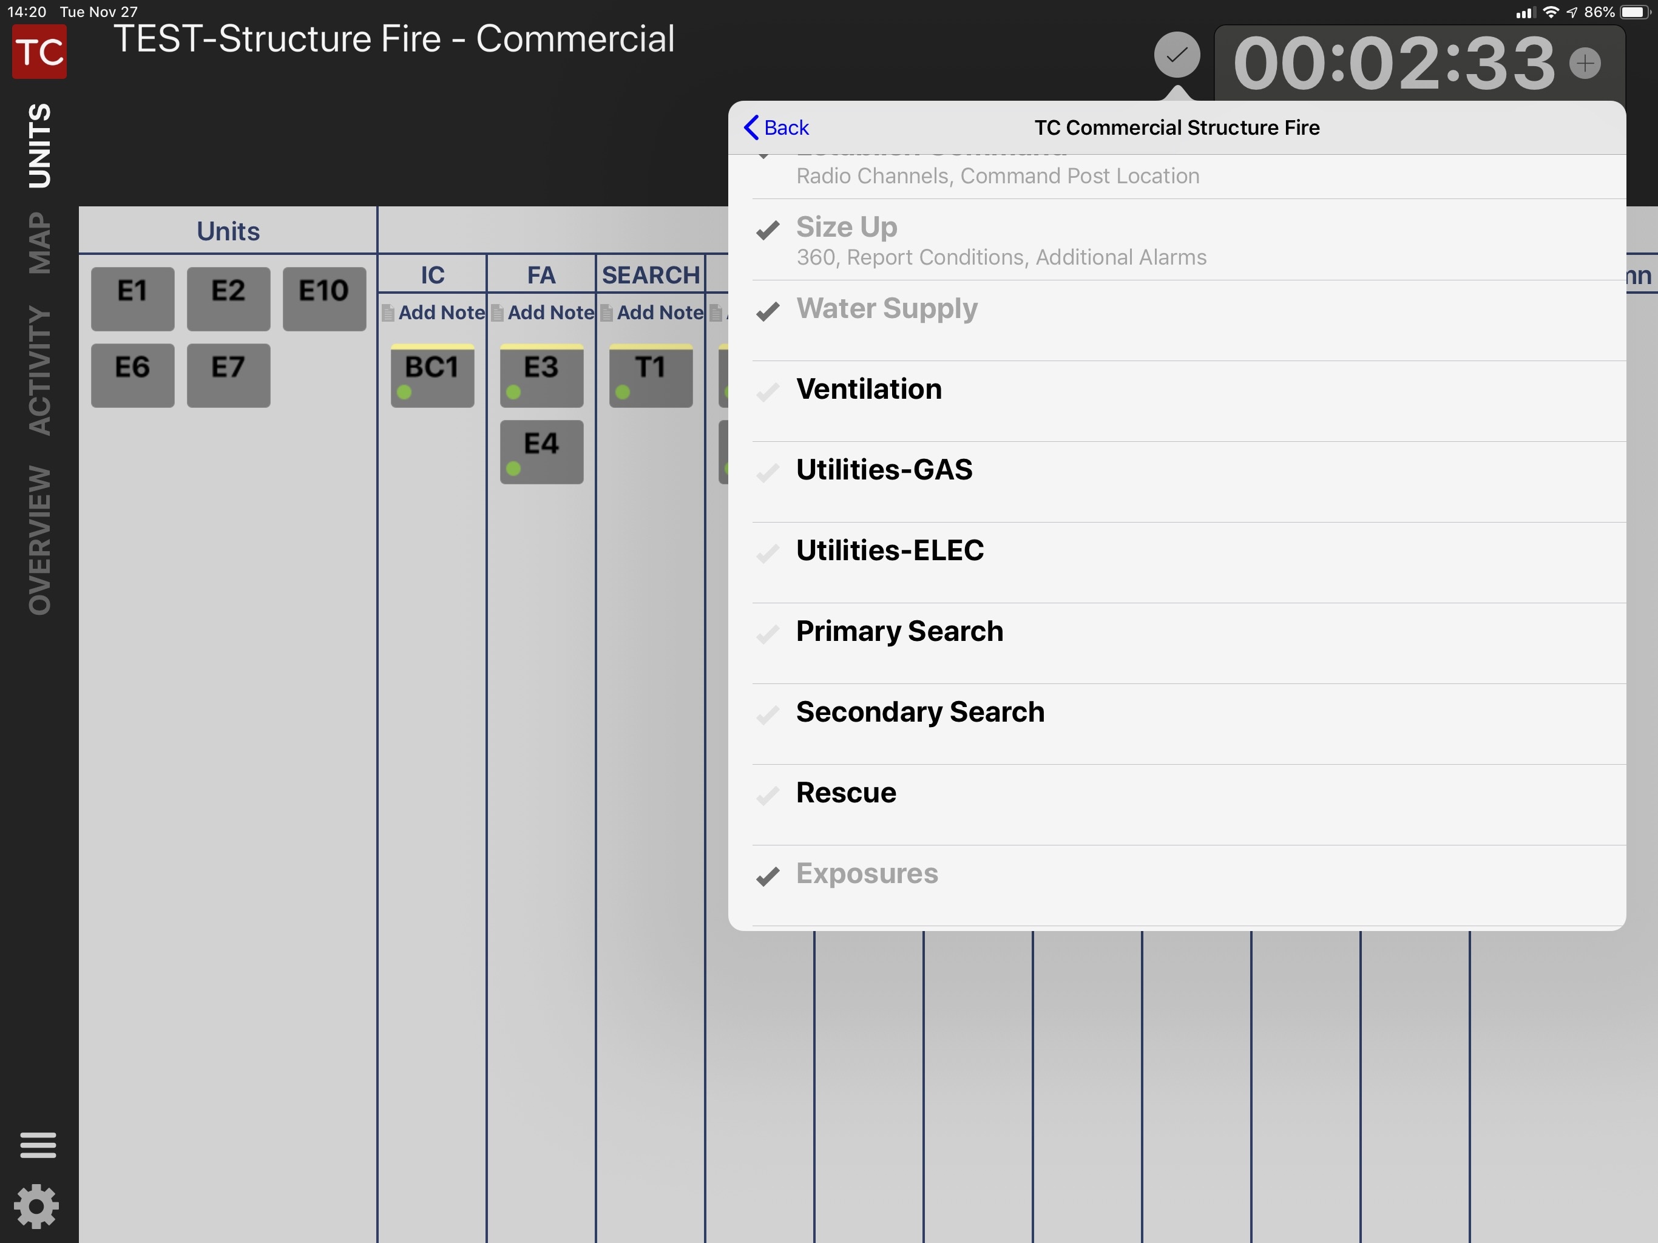Mark Utilities-GAS as complete

pyautogui.click(x=768, y=472)
